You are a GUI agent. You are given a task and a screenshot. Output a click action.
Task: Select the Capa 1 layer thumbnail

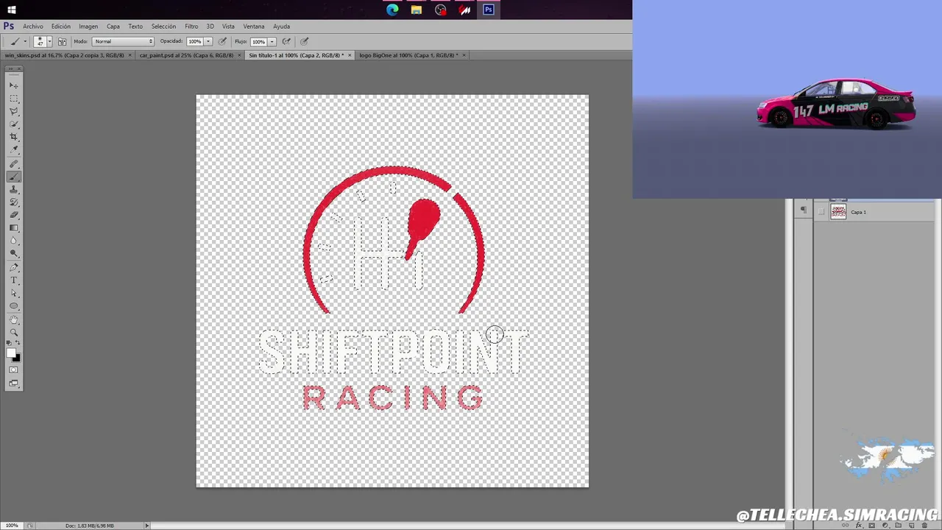838,212
